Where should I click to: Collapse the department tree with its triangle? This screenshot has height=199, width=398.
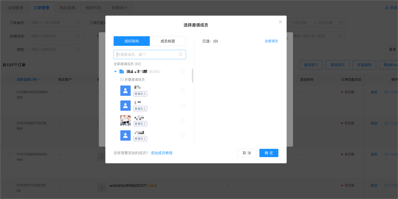(x=115, y=71)
